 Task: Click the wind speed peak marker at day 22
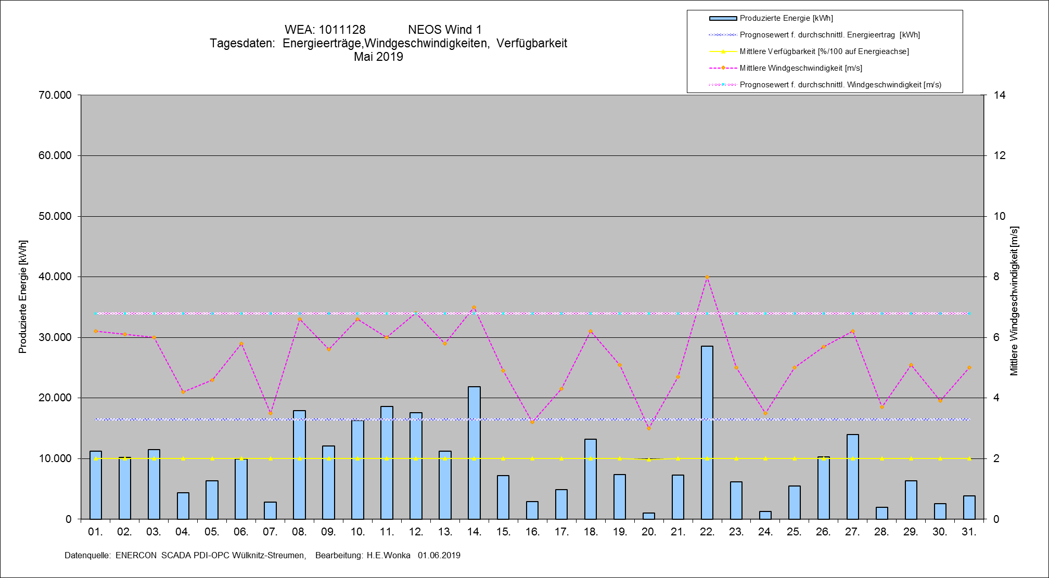707,277
